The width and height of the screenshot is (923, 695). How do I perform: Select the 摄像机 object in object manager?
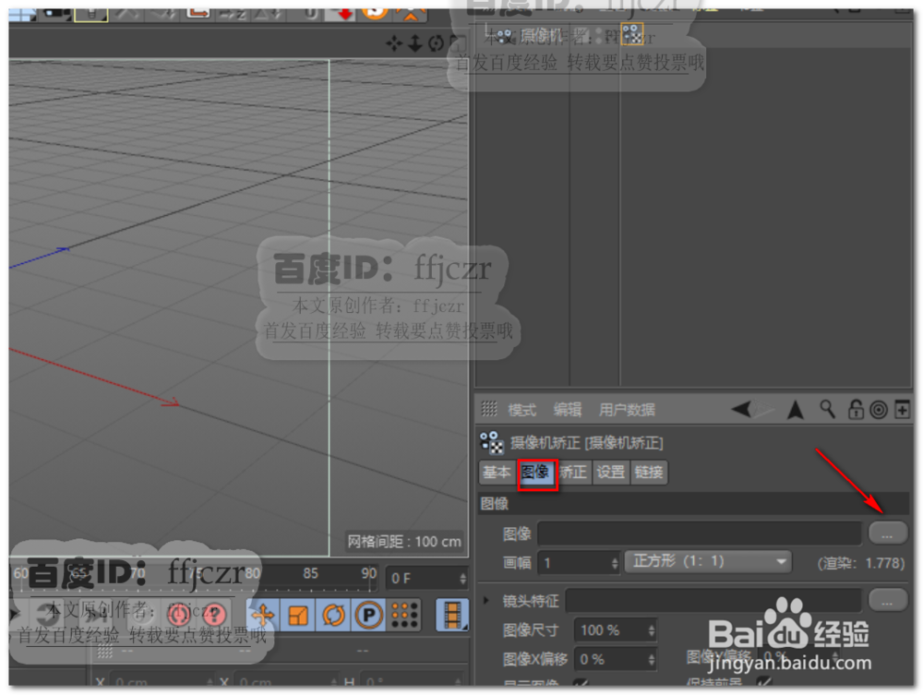542,37
